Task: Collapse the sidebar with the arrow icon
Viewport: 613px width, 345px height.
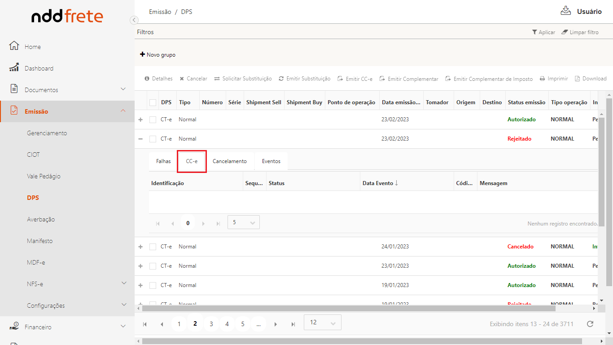Action: (134, 20)
